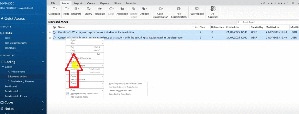Screen dimensions: 299x114
Task: Collapse the Coding section chevron
Action: [x=43, y=62]
